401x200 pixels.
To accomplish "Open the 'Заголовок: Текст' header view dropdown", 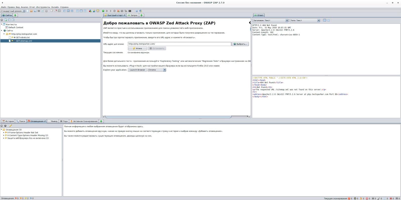I will [x=270, y=20].
